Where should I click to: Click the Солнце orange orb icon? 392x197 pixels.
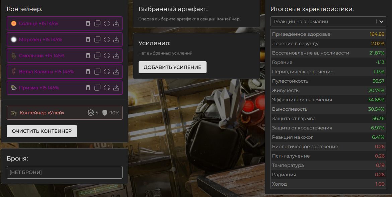point(14,23)
